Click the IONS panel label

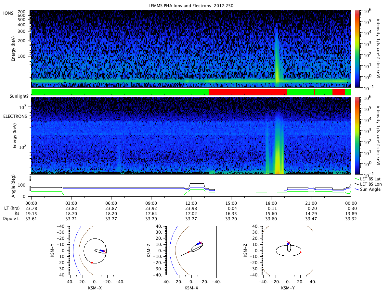tap(8, 13)
